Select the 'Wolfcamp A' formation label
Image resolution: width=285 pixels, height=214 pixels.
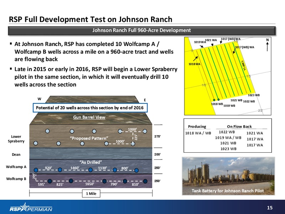point(16,167)
